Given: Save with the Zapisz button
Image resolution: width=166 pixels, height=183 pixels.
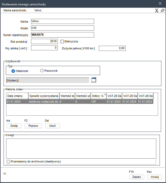Looking at the screenshot, I should click(x=137, y=177).
